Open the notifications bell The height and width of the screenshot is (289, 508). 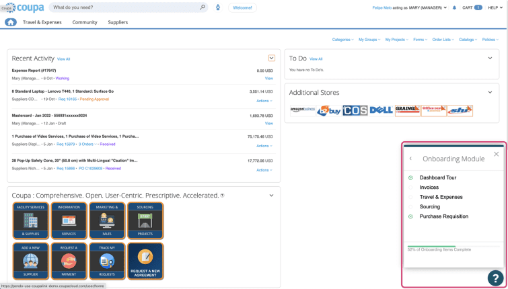(x=454, y=8)
